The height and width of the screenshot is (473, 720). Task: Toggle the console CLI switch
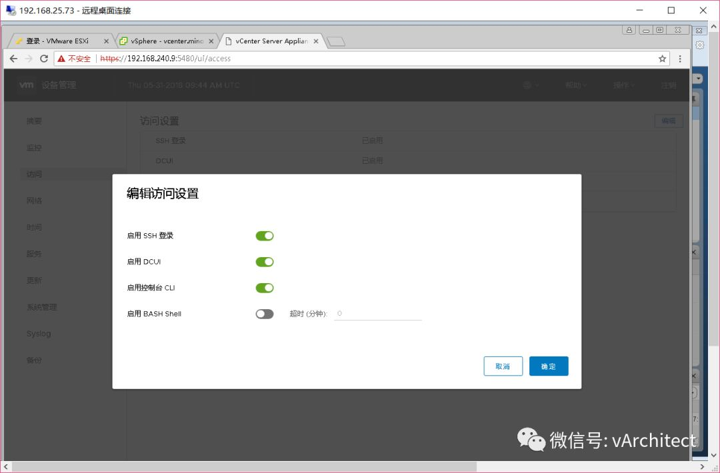click(265, 288)
